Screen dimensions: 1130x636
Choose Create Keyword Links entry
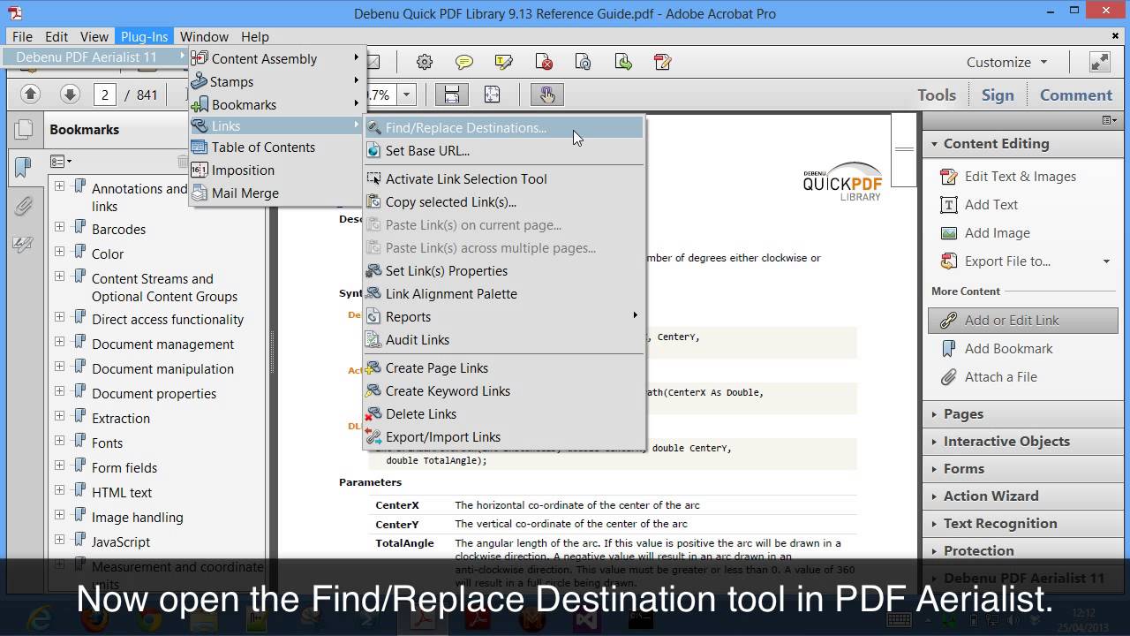click(504, 390)
